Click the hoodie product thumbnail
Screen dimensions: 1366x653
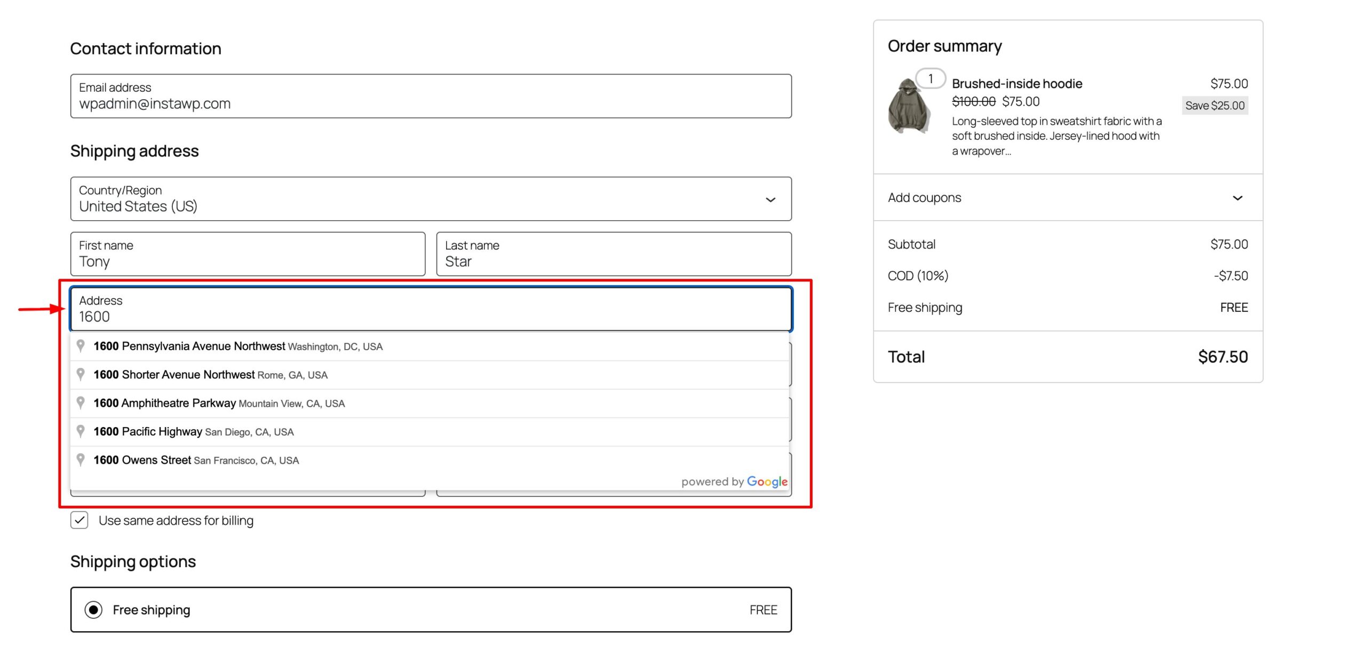click(909, 106)
